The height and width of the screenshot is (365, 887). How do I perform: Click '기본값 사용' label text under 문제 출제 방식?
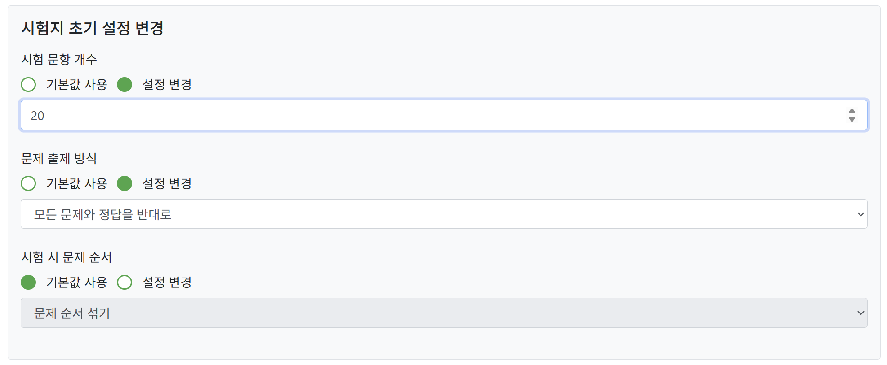click(76, 183)
